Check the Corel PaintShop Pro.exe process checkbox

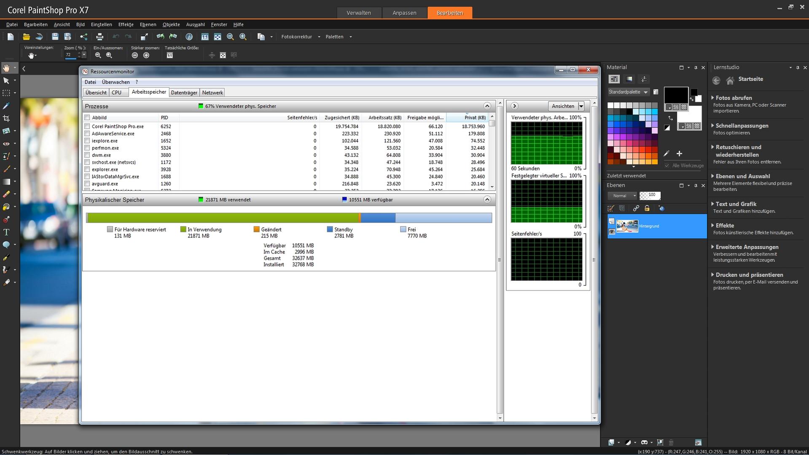tap(87, 127)
